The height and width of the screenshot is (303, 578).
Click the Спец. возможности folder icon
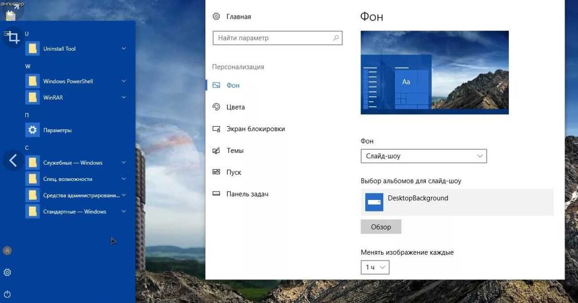coord(32,179)
